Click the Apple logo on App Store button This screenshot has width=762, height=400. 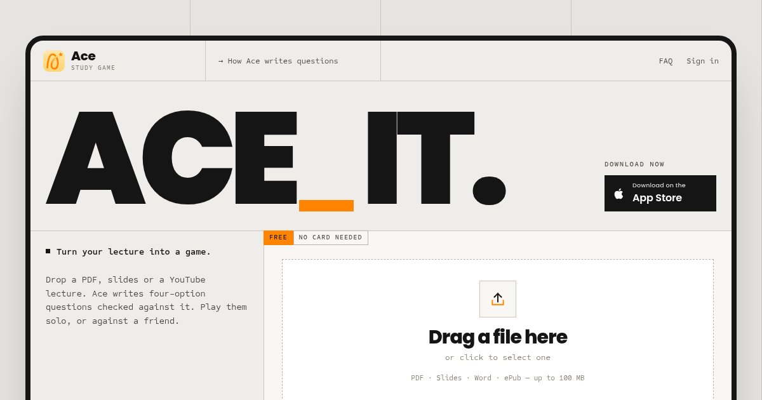coord(618,194)
